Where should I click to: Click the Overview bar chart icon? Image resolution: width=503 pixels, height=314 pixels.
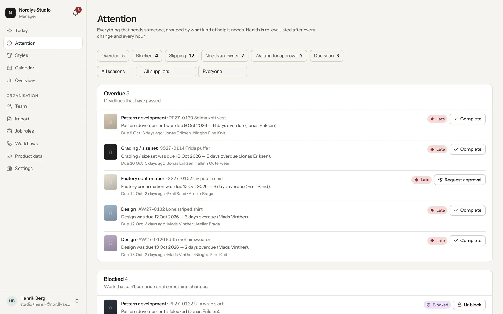coord(9,81)
